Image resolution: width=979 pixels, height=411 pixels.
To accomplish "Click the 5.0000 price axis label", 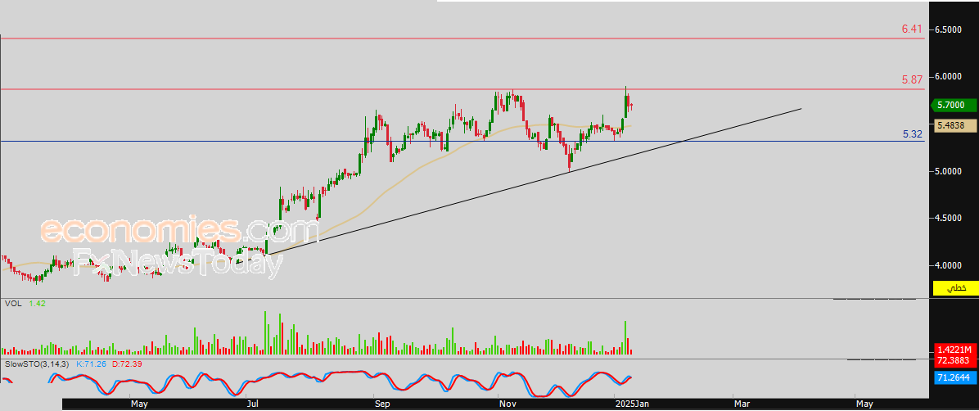I will [x=949, y=171].
